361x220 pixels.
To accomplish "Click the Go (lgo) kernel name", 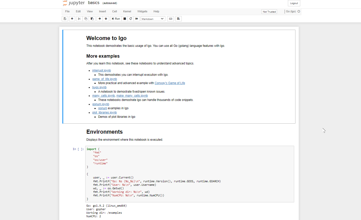I will pos(291,11).
